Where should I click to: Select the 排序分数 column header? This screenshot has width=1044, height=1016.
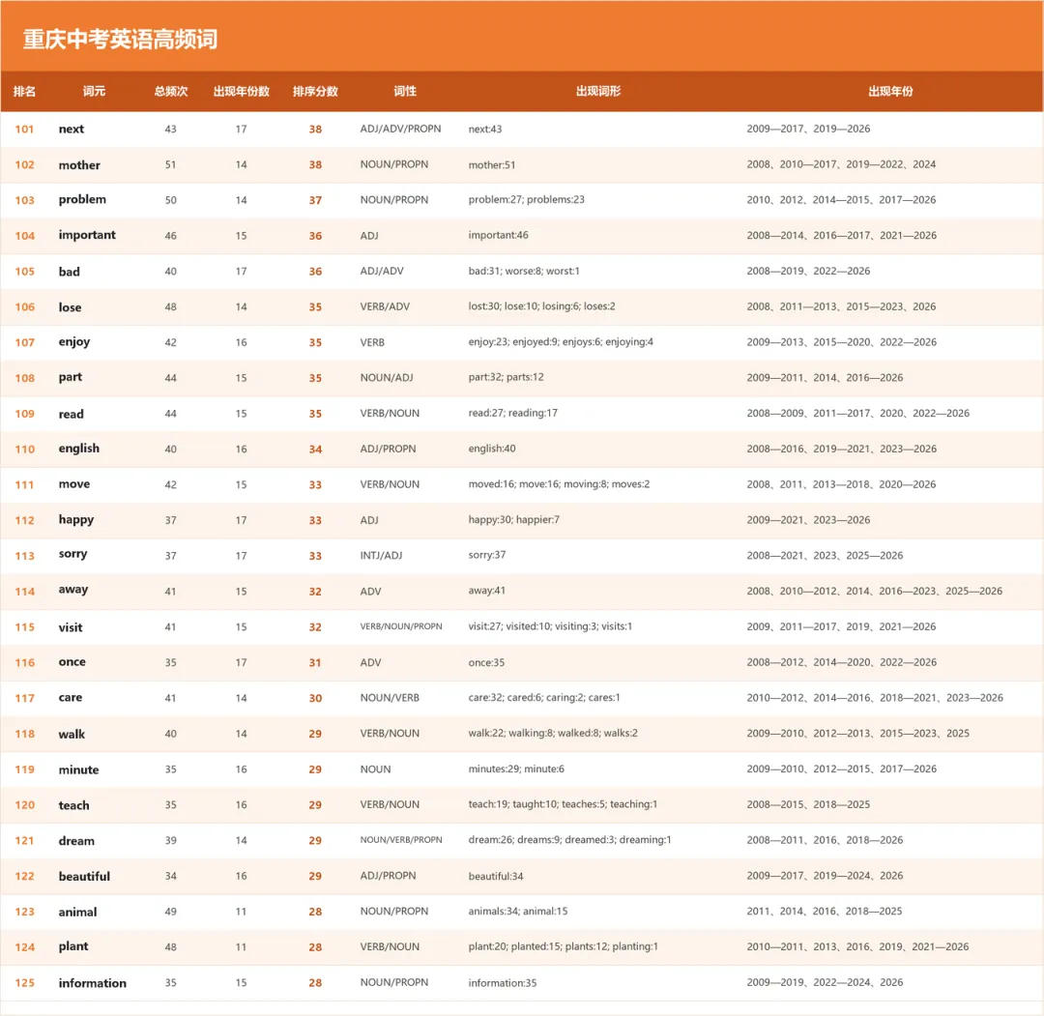315,91
